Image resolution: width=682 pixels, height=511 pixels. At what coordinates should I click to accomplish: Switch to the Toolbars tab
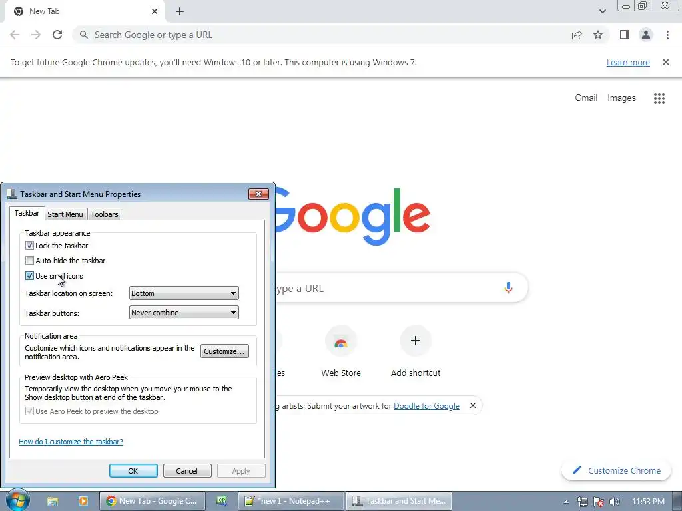tap(105, 214)
